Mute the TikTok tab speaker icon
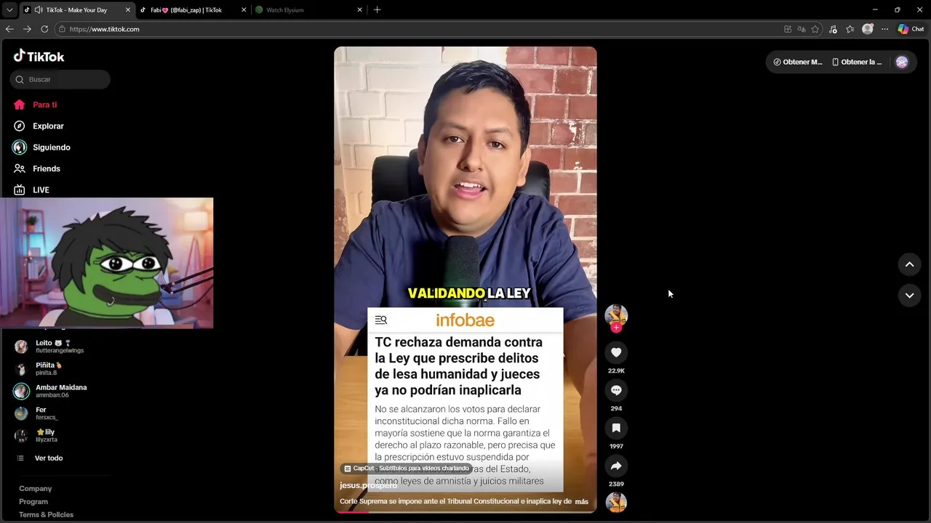Viewport: 931px width, 523px height. coord(38,10)
